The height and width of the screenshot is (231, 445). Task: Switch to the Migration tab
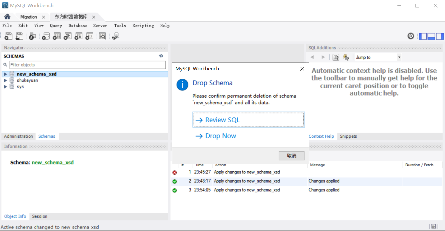[x=29, y=17]
